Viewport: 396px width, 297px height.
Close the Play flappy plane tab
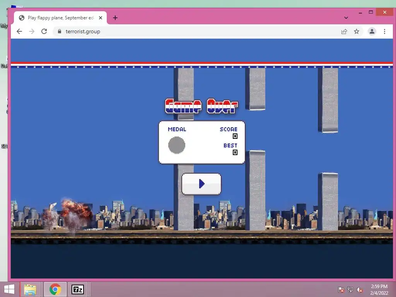click(x=101, y=18)
